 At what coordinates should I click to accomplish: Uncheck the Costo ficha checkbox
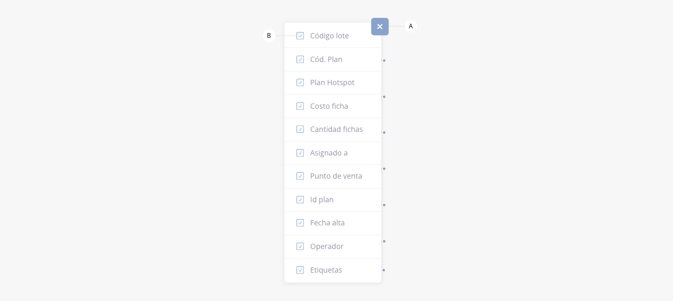point(300,106)
